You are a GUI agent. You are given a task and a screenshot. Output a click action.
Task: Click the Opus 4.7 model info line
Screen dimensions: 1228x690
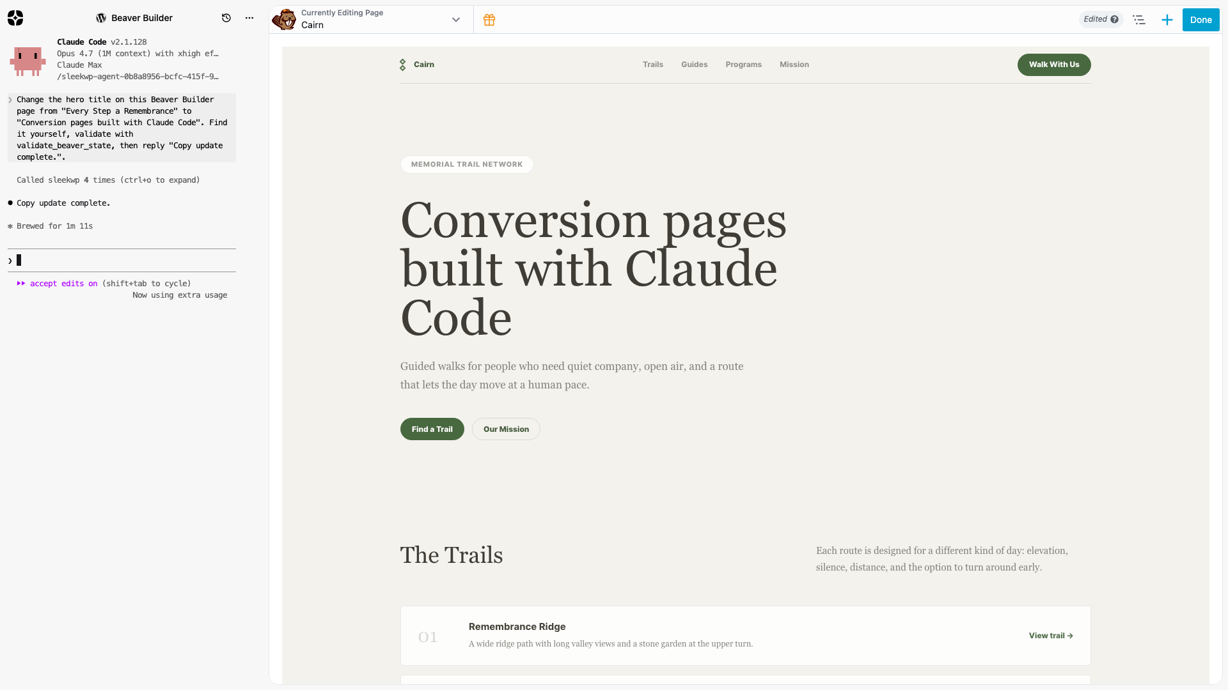[x=138, y=54]
